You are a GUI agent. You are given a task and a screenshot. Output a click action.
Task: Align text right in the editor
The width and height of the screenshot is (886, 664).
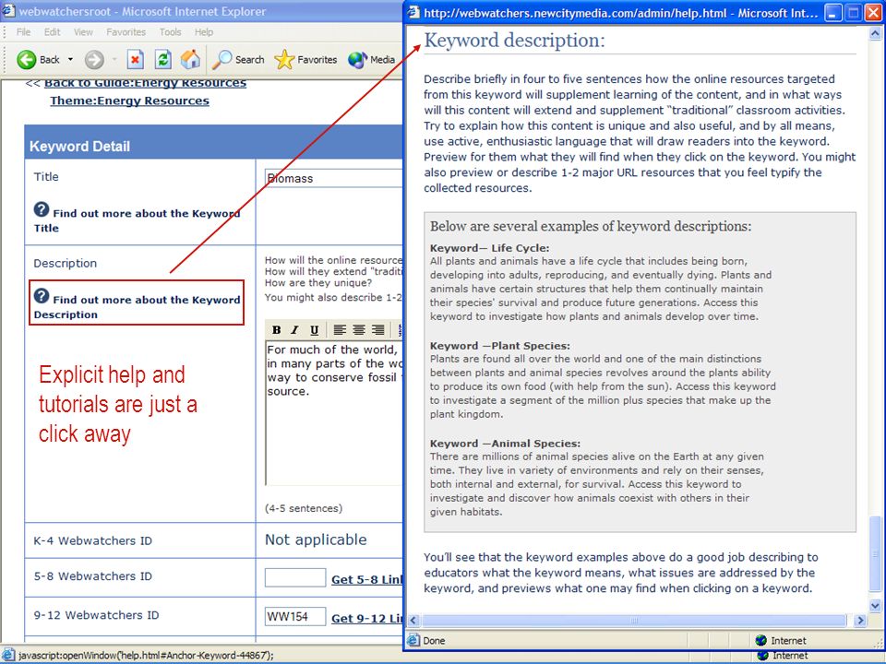pos(378,330)
